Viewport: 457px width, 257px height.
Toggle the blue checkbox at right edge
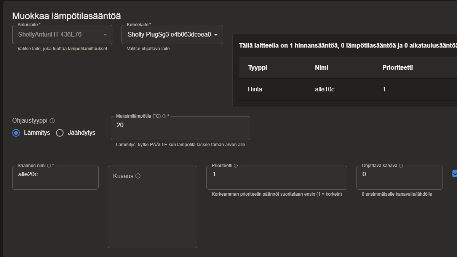(x=455, y=174)
